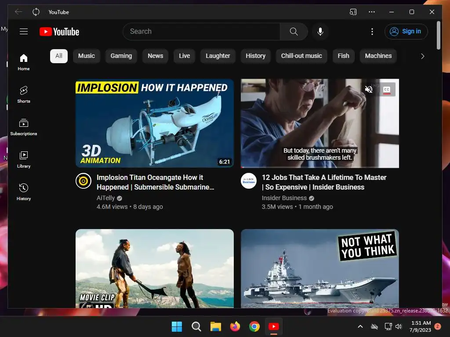Open the notification count badge

coord(438,326)
